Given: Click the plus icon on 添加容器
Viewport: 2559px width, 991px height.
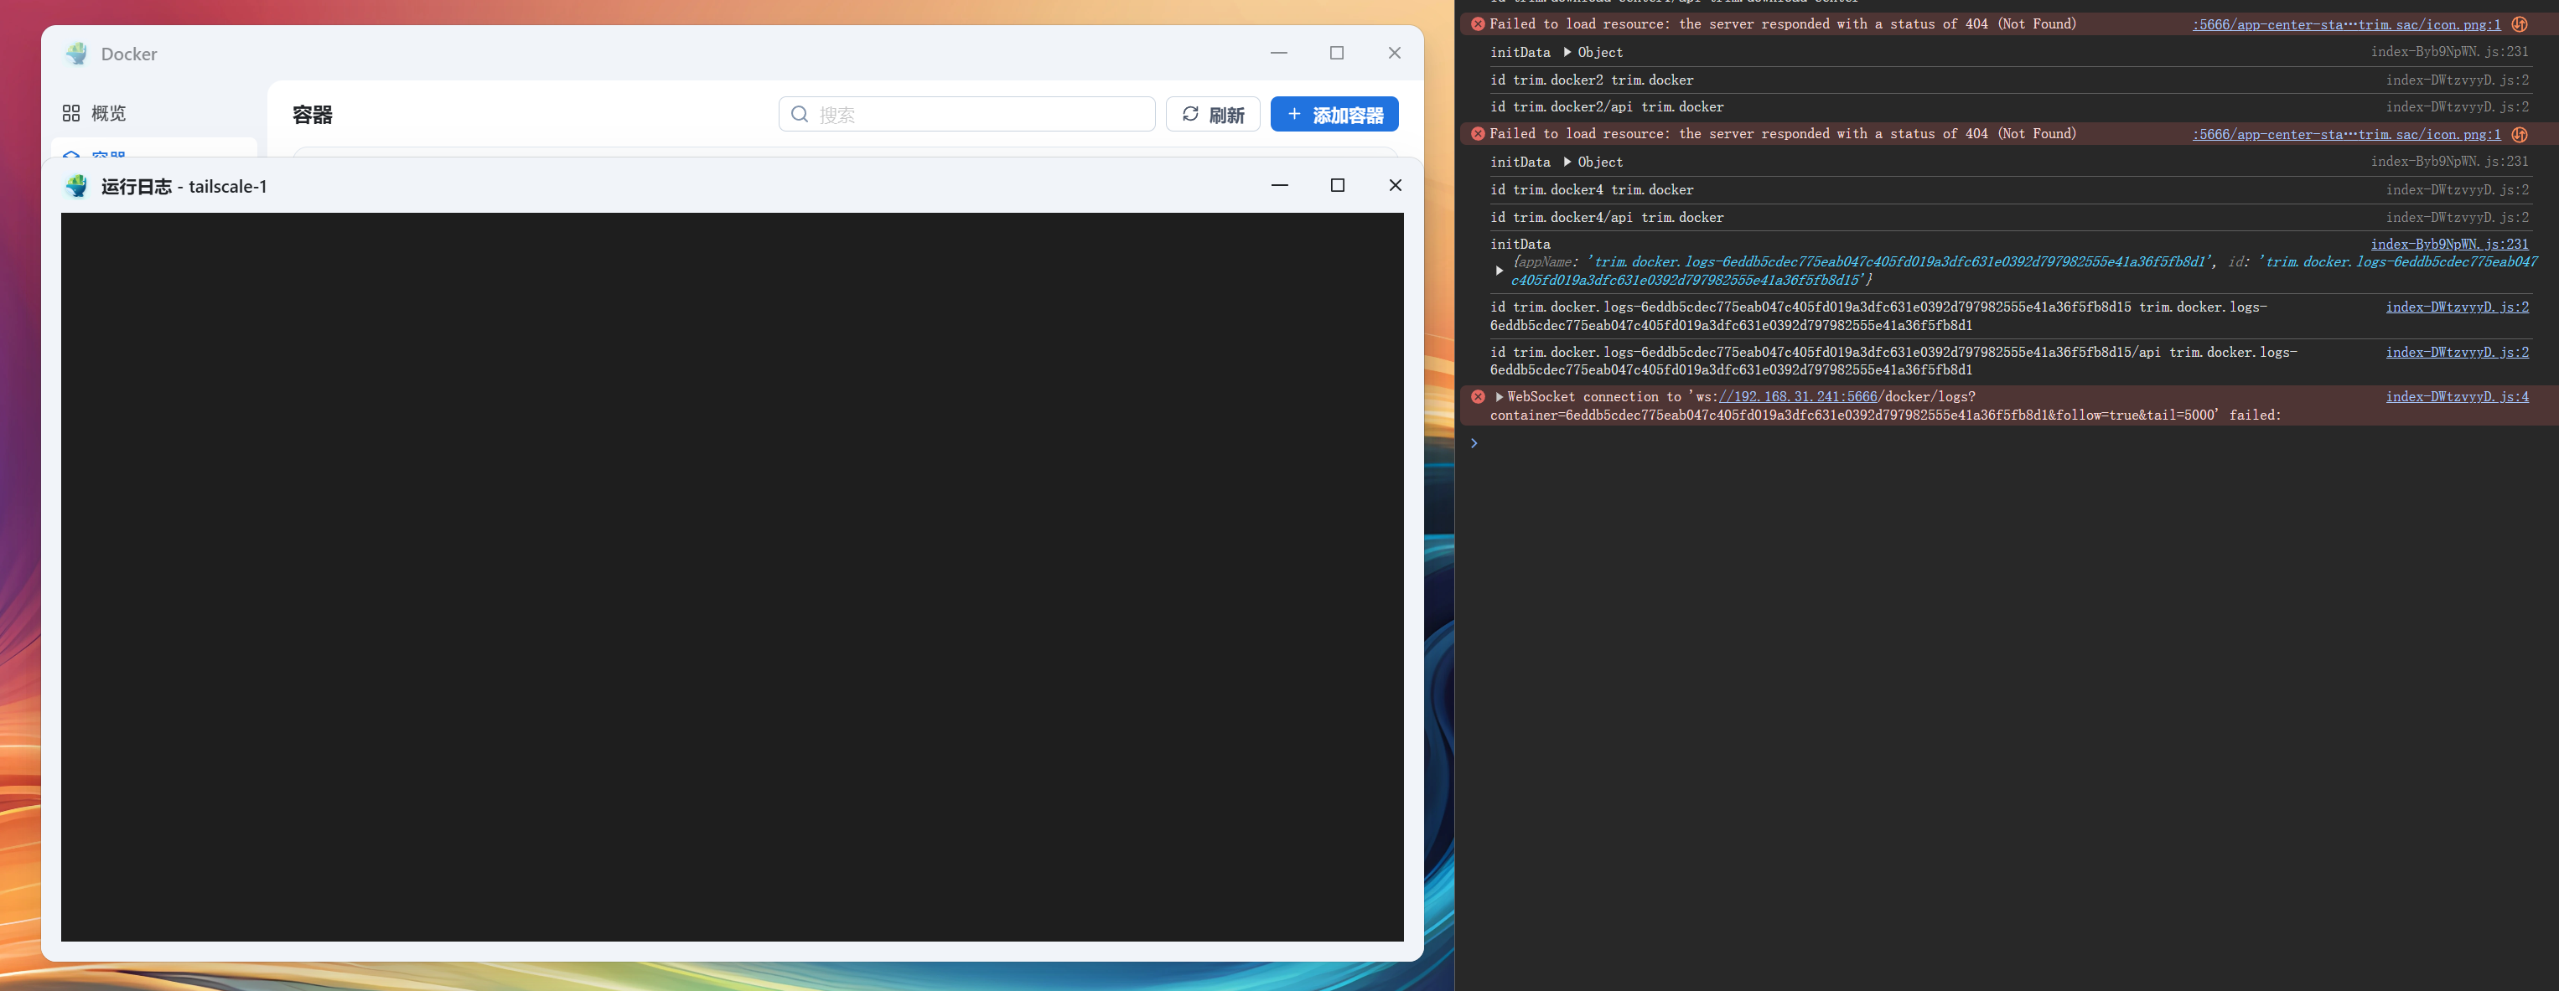Looking at the screenshot, I should click(1293, 114).
